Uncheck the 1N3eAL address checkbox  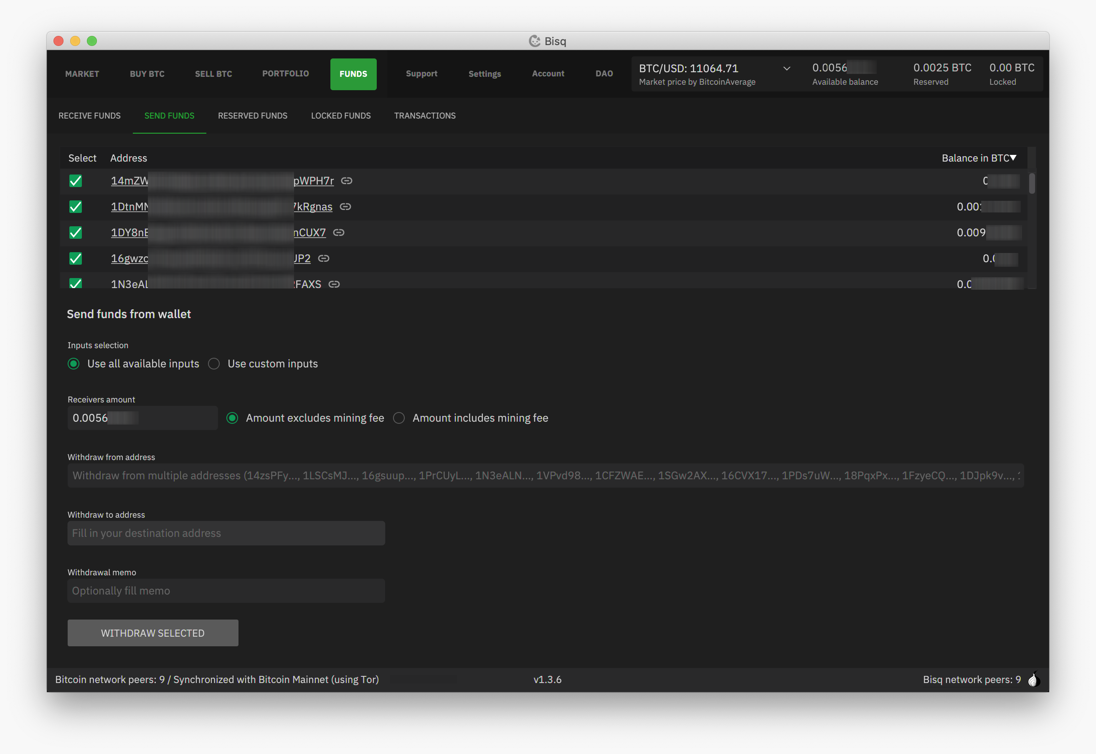tap(76, 283)
